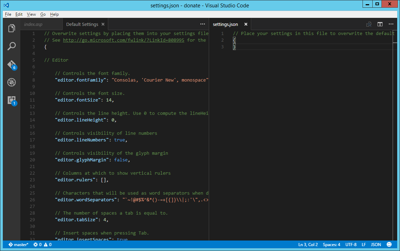Click the Split Editor icon
400x251 pixels.
pos(380,24)
